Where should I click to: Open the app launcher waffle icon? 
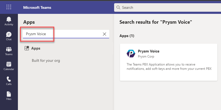[x=9, y=7]
